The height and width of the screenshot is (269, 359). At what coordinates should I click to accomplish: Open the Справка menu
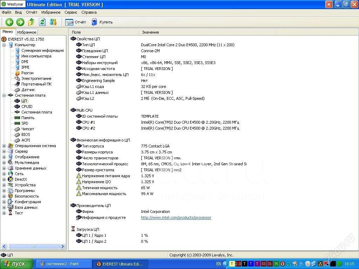click(x=89, y=12)
